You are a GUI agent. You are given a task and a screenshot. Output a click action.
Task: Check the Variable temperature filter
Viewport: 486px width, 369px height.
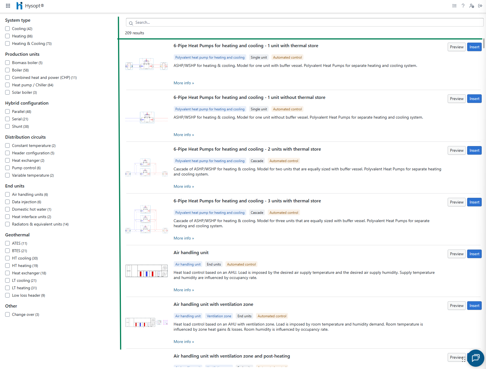pos(7,175)
